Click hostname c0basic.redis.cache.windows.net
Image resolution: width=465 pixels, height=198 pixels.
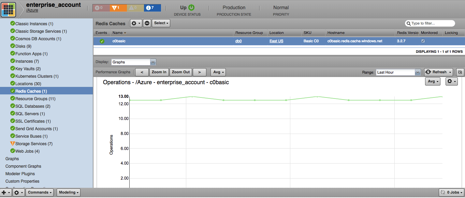[x=355, y=41]
